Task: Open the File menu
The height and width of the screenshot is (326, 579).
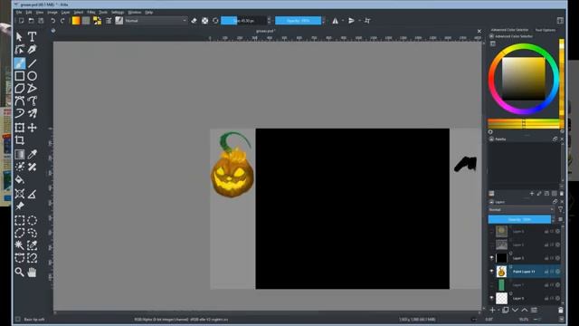Action: (19, 12)
